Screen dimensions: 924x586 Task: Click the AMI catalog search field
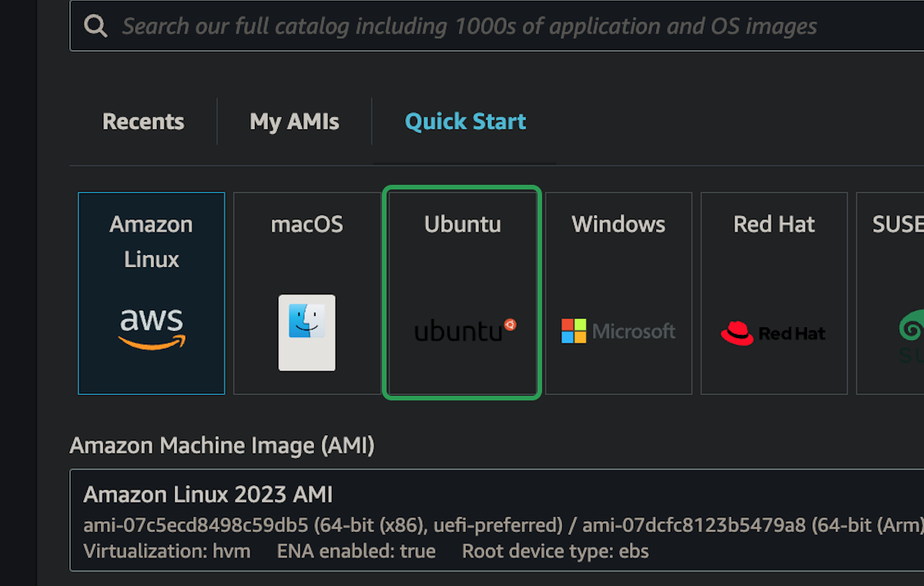click(497, 26)
